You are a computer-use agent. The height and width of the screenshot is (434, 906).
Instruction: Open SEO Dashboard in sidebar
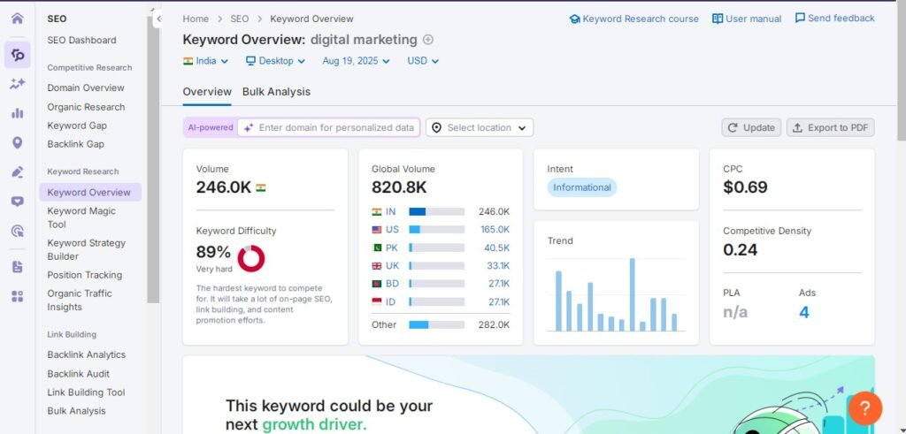pyautogui.click(x=81, y=40)
